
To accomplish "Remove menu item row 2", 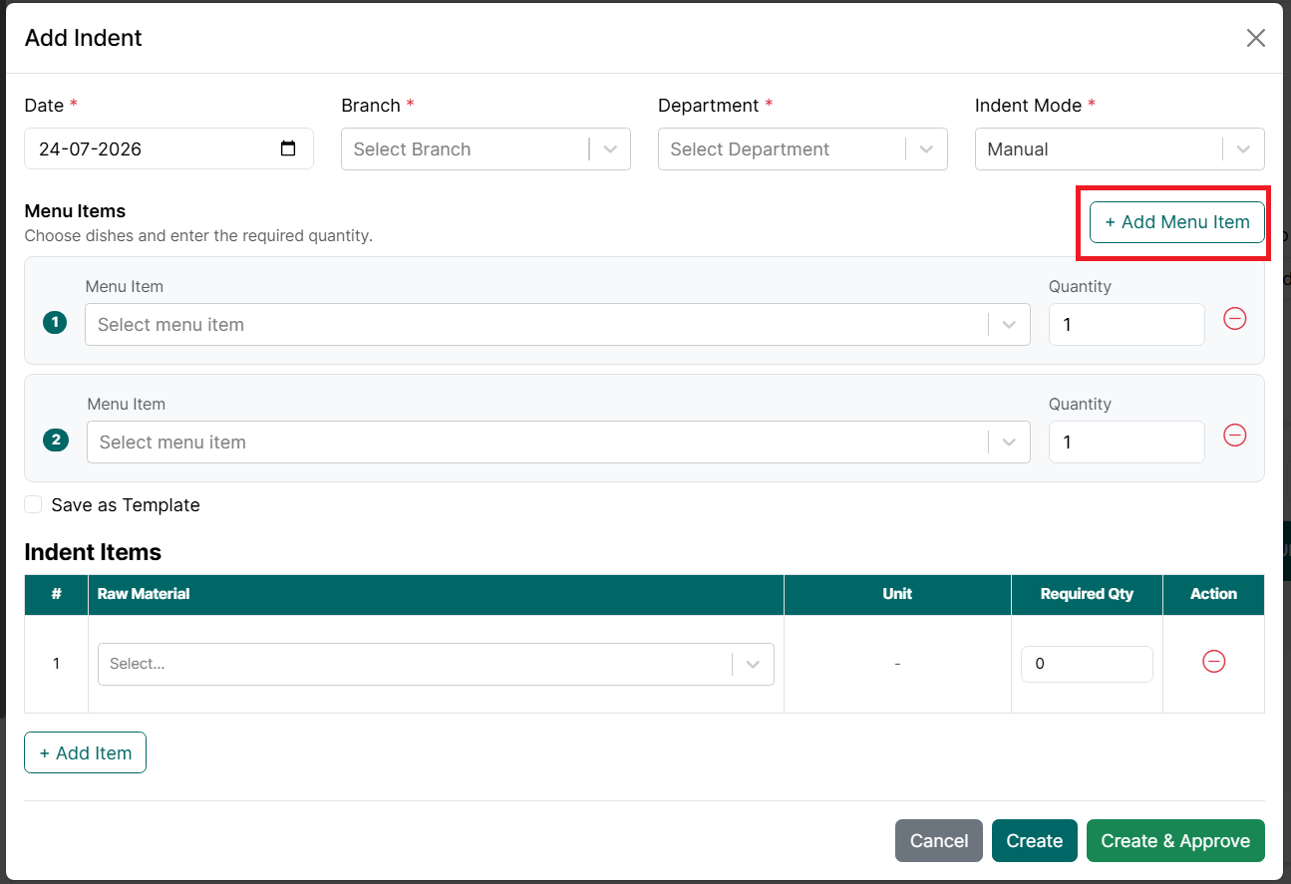I will tap(1234, 436).
